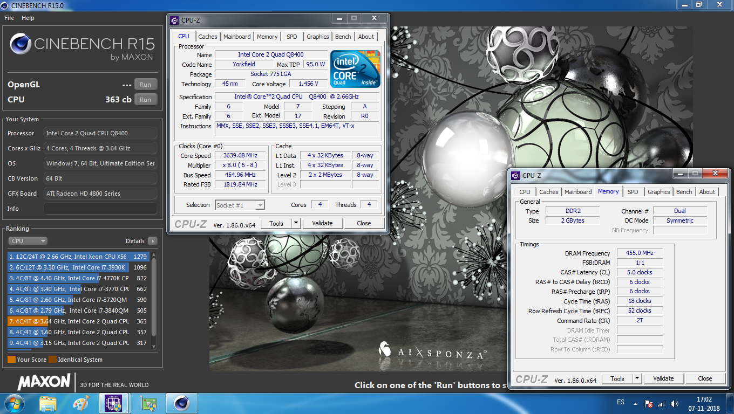Click the orange Your Score swatch
The width and height of the screenshot is (734, 414).
click(x=11, y=360)
